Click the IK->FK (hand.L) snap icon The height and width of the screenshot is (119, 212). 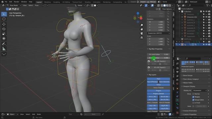(x=149, y=67)
